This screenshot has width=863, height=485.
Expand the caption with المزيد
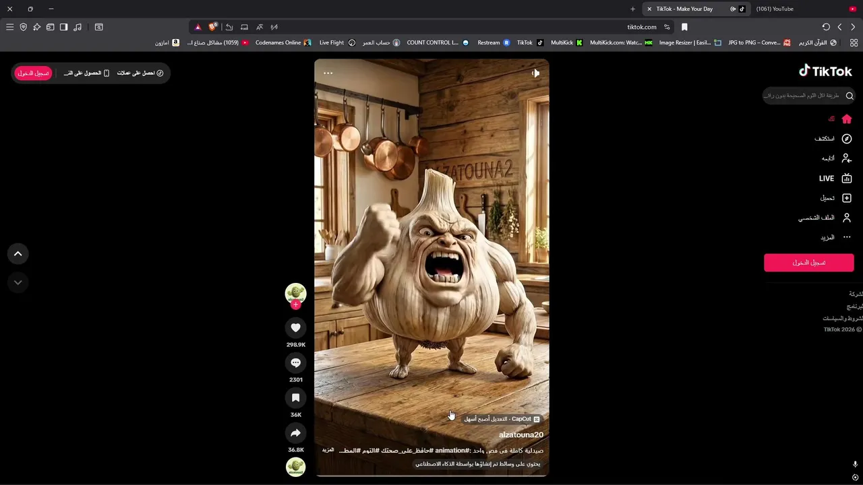[x=328, y=450]
